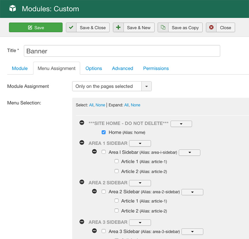The image size is (249, 239).
Task: Click the Menu Selection: label
Action: tap(24, 103)
